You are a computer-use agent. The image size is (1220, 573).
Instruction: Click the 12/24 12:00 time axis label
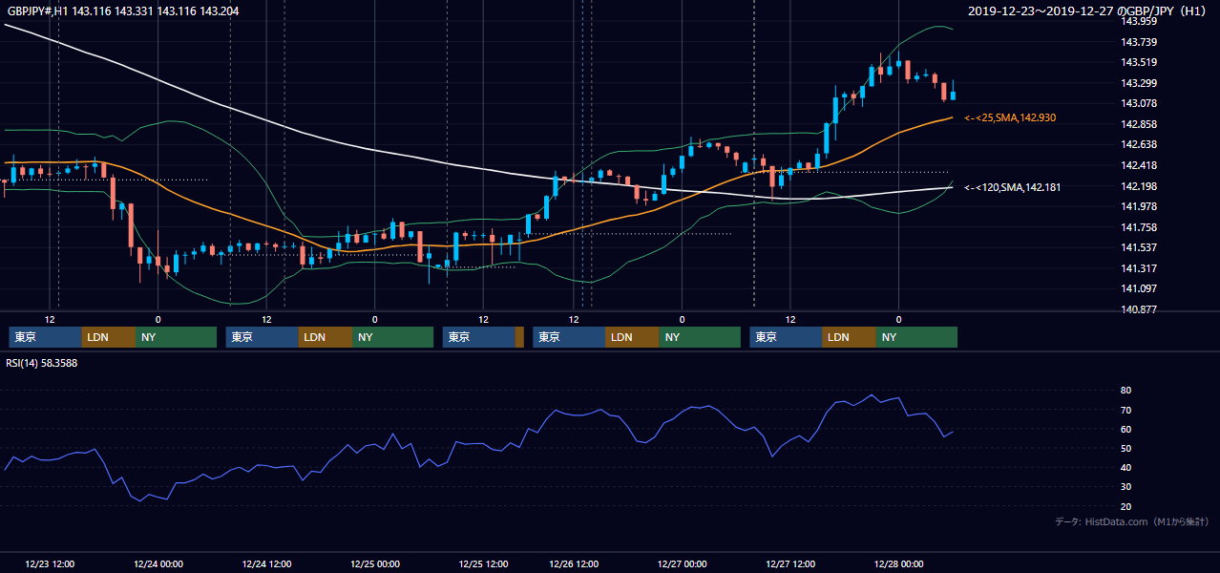coord(266,564)
